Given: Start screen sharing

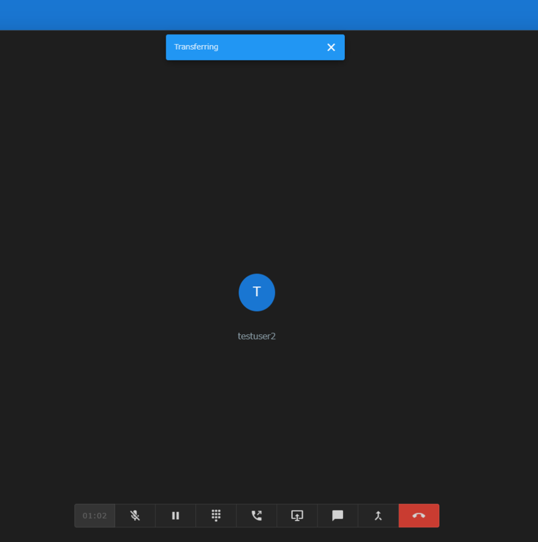Looking at the screenshot, I should 297,516.
